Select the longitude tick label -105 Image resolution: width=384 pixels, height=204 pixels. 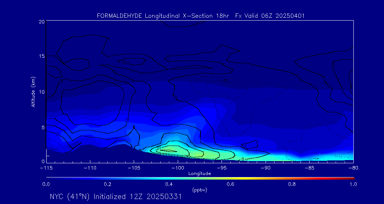134,168
